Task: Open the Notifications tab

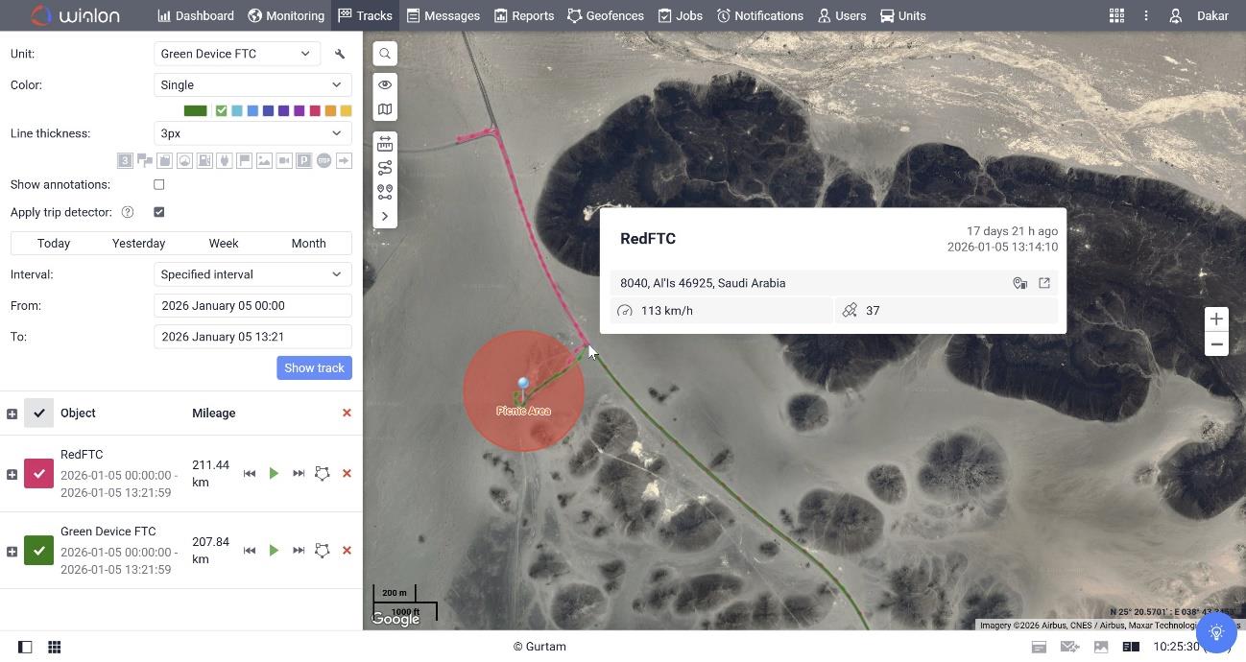Action: coord(760,15)
